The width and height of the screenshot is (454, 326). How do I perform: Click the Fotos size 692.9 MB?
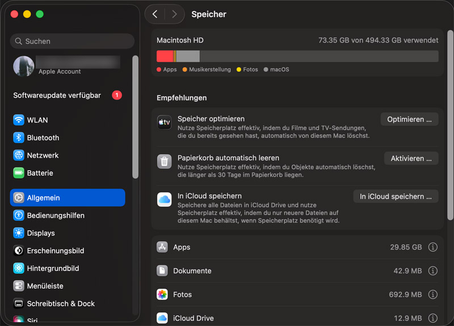pyautogui.click(x=405, y=294)
